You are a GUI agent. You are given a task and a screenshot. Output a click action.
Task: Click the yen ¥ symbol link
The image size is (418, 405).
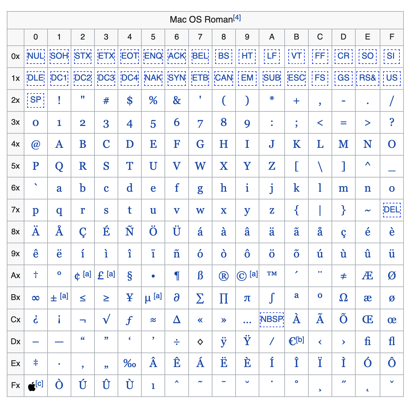(130, 298)
